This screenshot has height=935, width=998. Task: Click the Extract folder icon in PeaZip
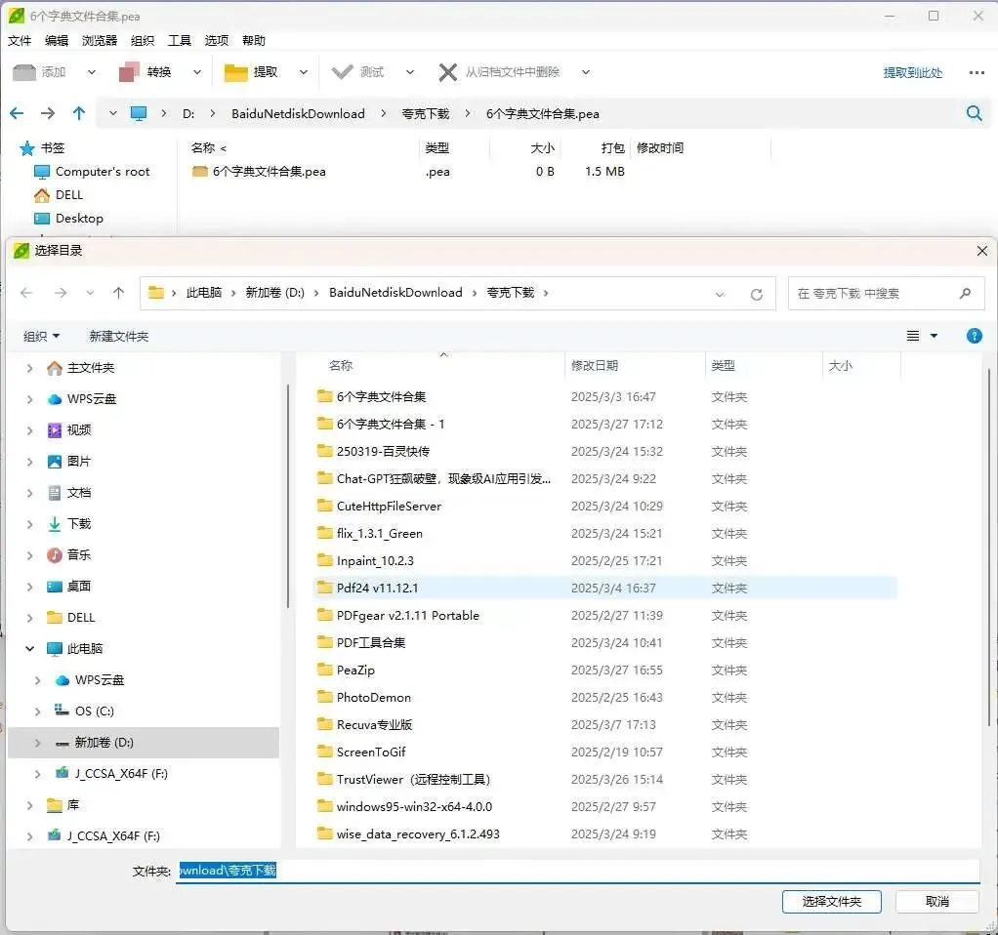235,72
